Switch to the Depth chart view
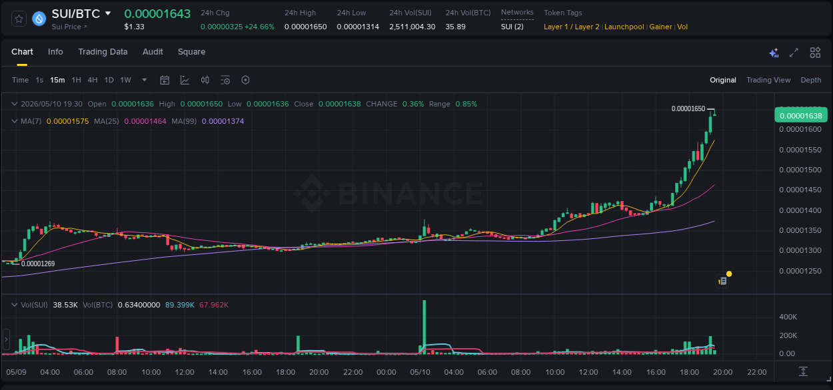The image size is (833, 390). [x=811, y=80]
